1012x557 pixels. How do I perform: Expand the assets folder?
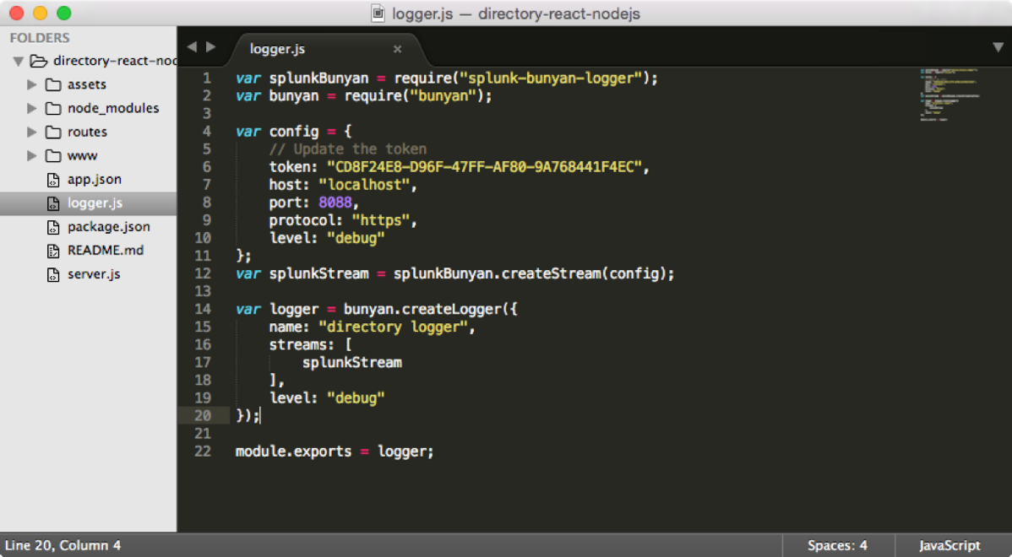pos(31,84)
